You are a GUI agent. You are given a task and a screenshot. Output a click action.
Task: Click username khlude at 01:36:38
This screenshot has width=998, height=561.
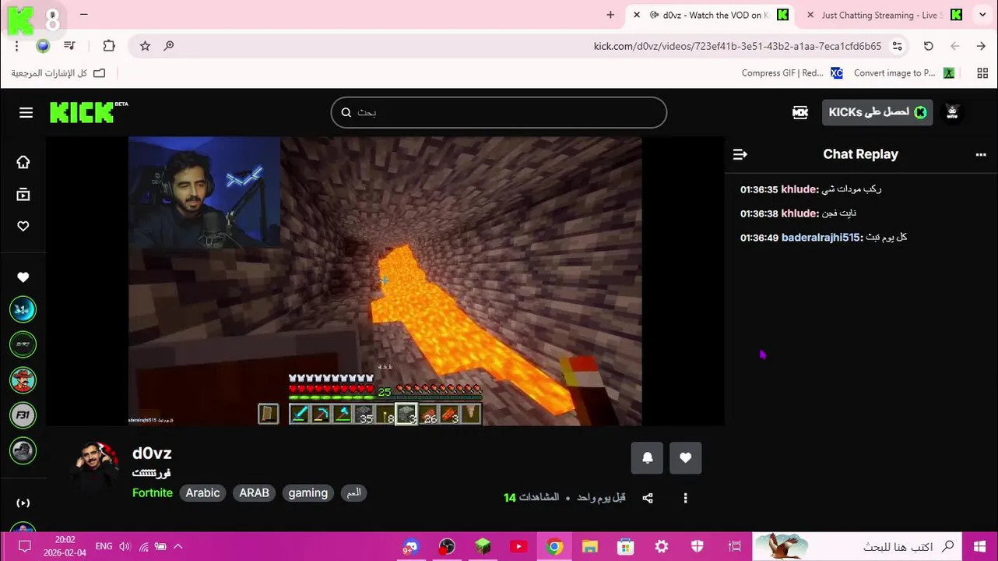[x=799, y=213]
